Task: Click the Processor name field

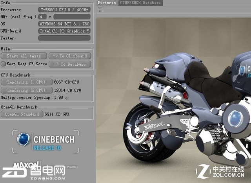Action: (x=64, y=10)
